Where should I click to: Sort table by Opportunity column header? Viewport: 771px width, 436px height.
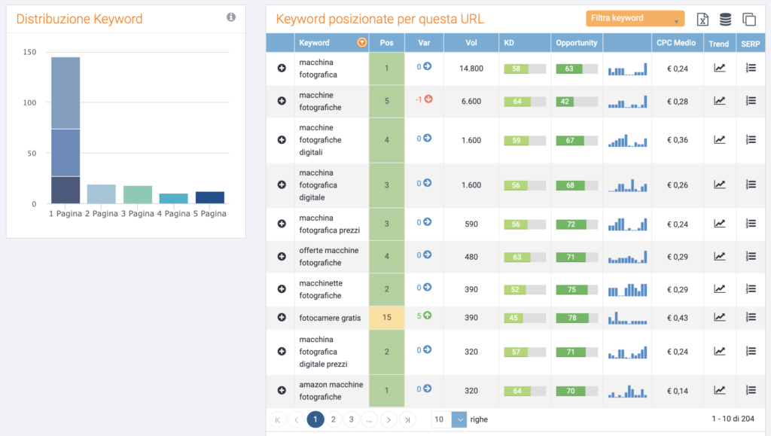(576, 43)
